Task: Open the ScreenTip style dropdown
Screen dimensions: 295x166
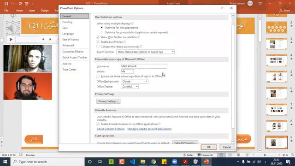Action: pyautogui.click(x=145, y=52)
